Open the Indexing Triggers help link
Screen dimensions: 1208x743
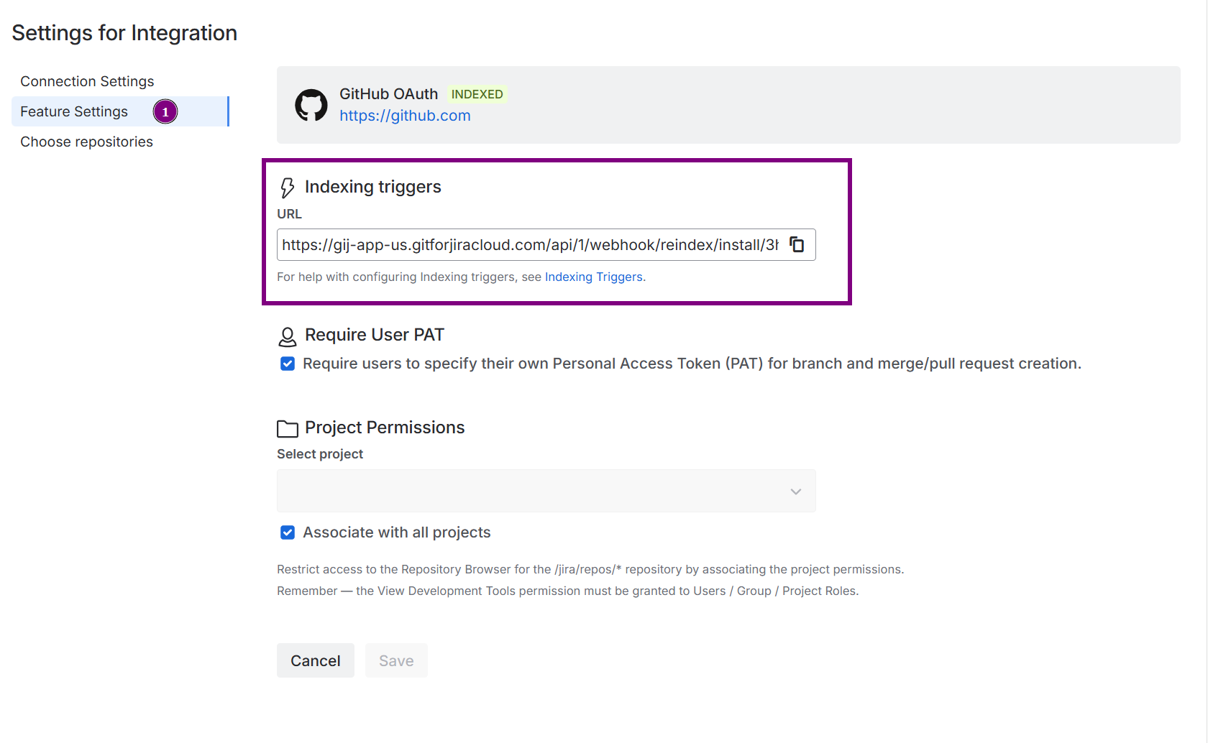tap(593, 277)
